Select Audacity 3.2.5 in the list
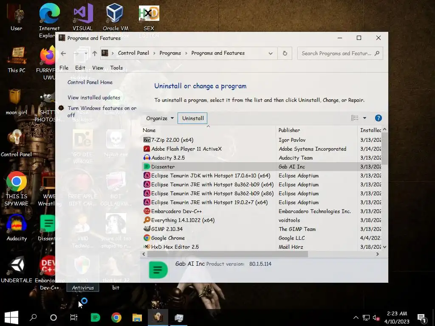This screenshot has width=435, height=326. click(x=262, y=158)
